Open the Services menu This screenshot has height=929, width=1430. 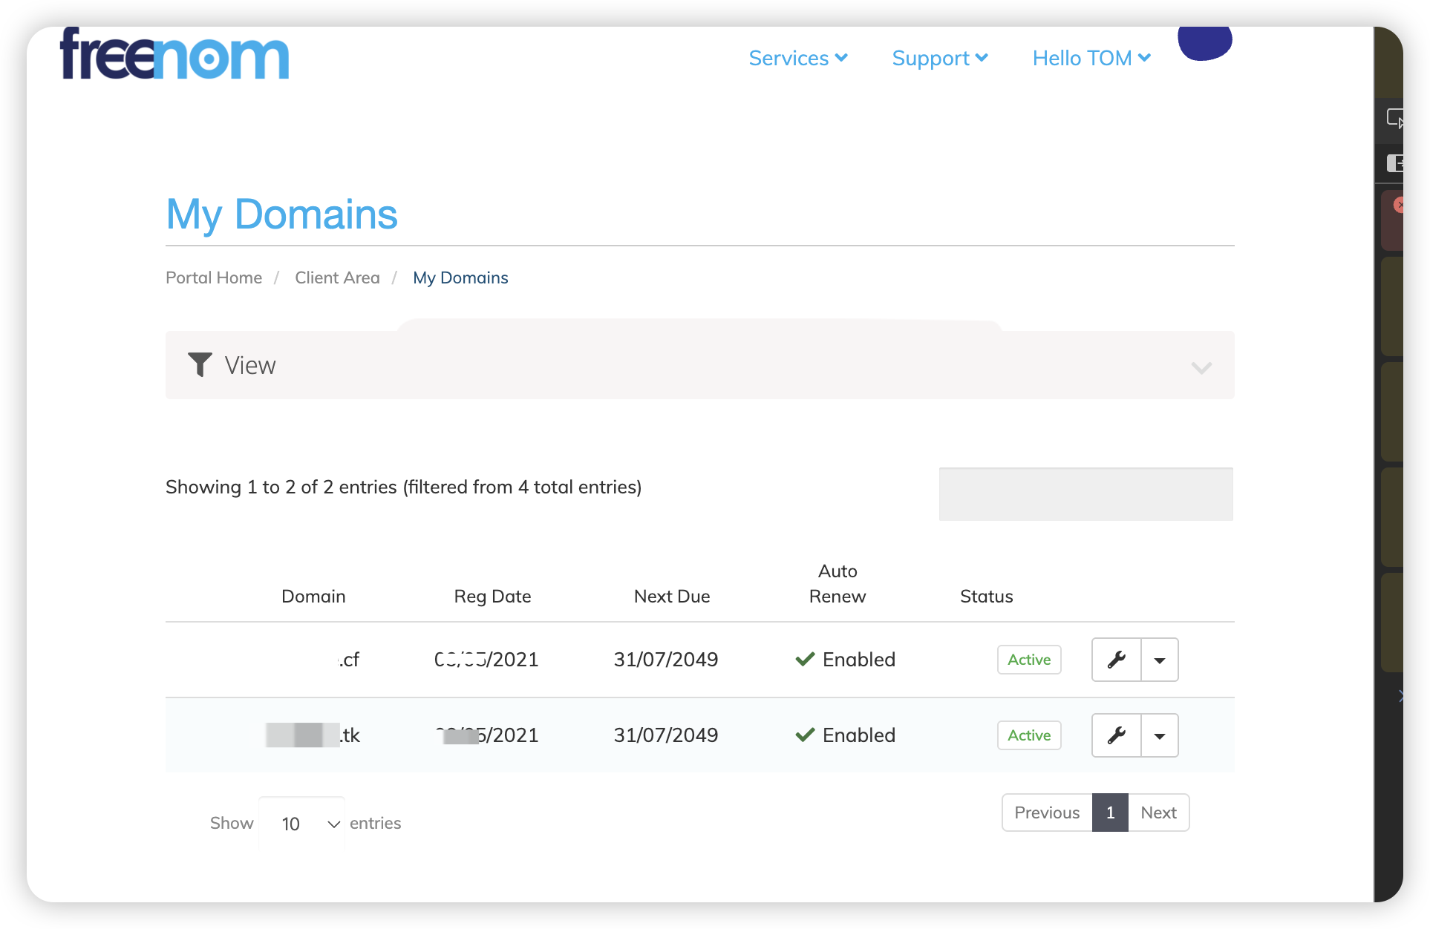(798, 58)
